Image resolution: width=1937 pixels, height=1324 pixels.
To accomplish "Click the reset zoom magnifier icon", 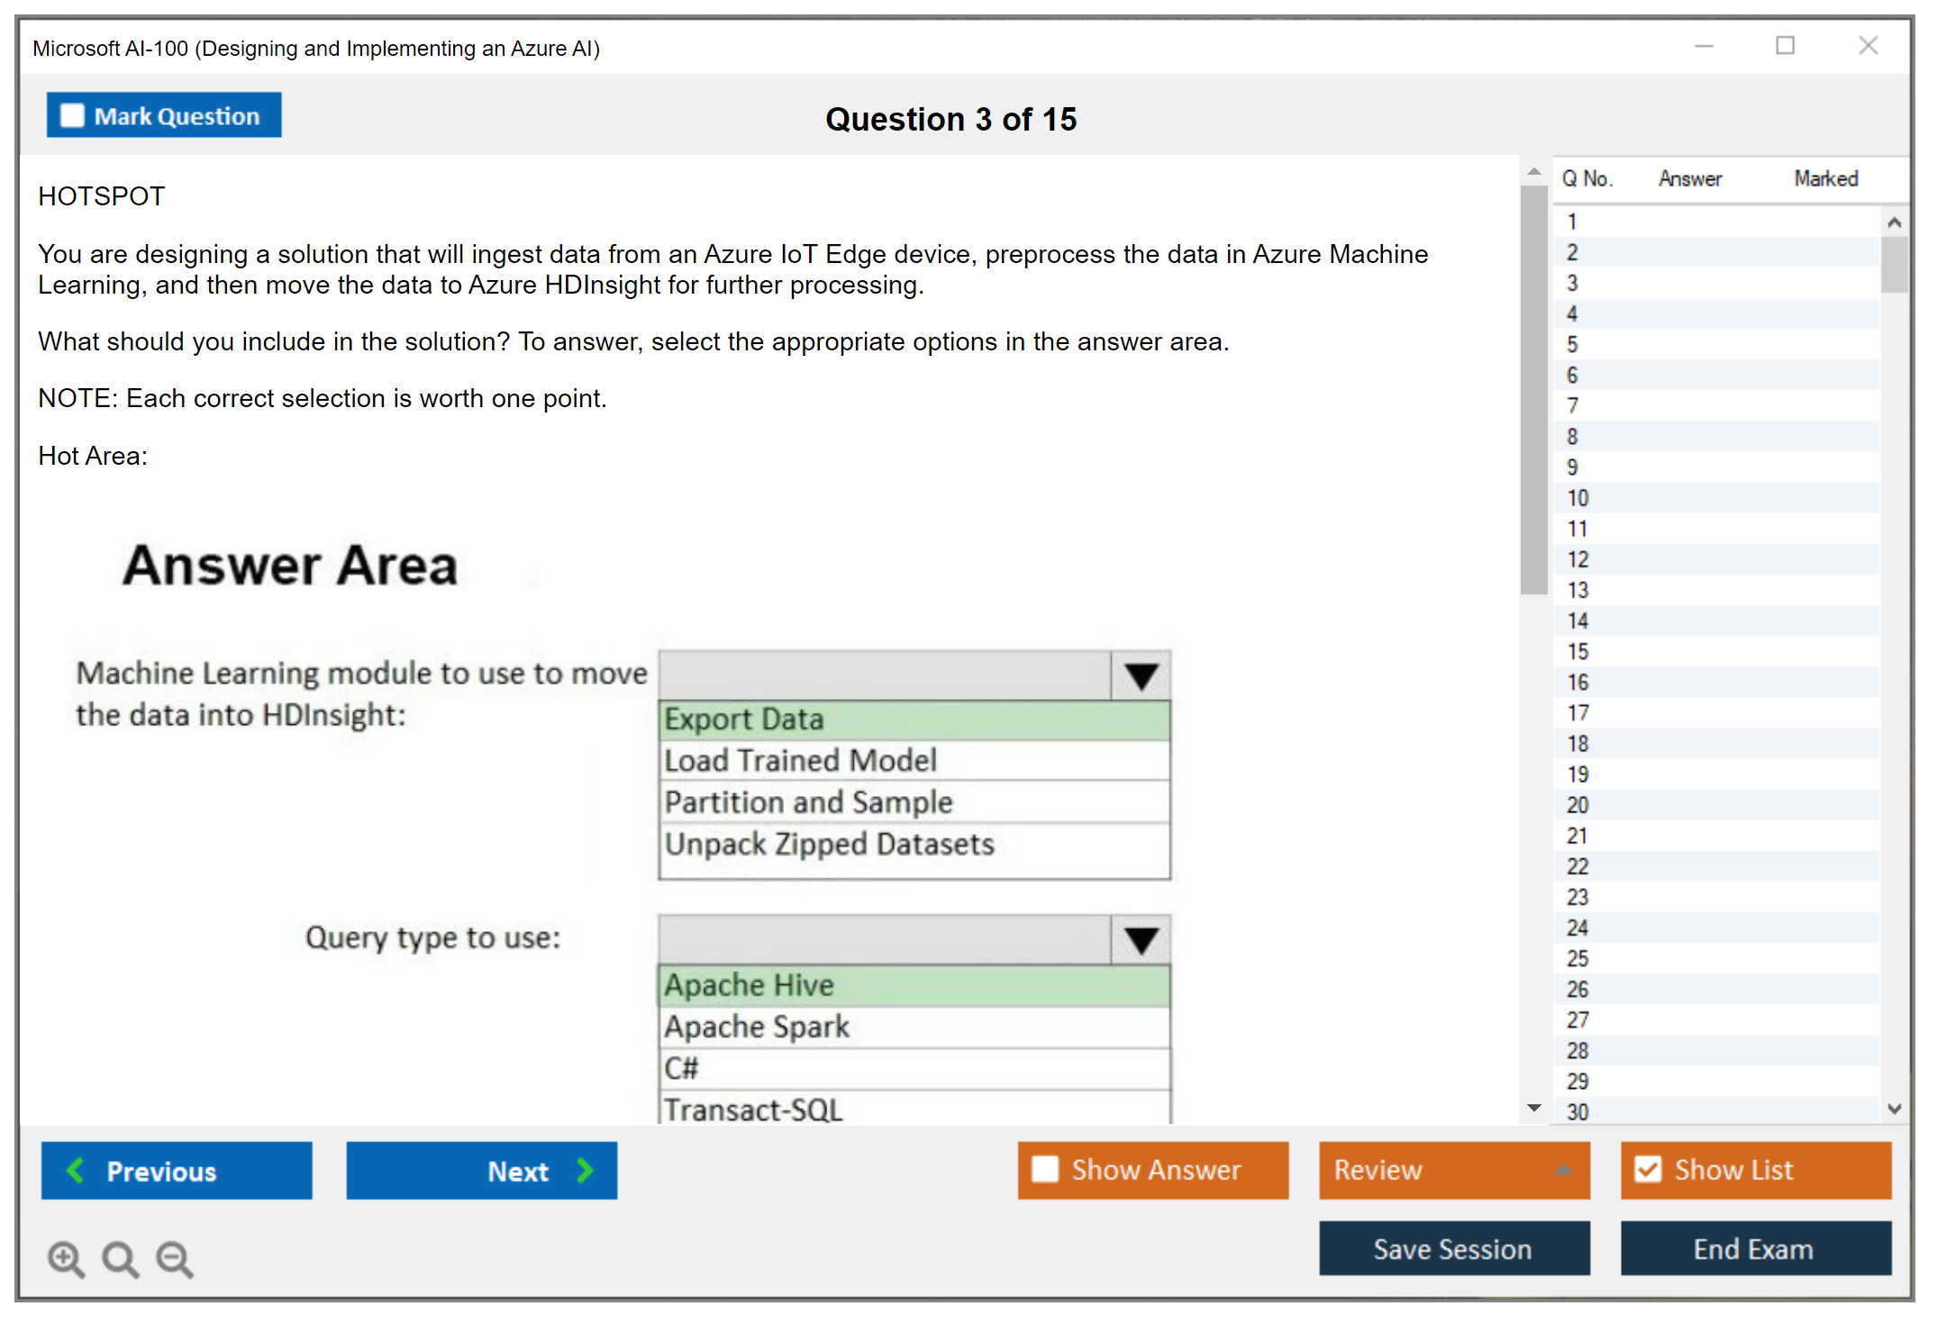I will (120, 1258).
